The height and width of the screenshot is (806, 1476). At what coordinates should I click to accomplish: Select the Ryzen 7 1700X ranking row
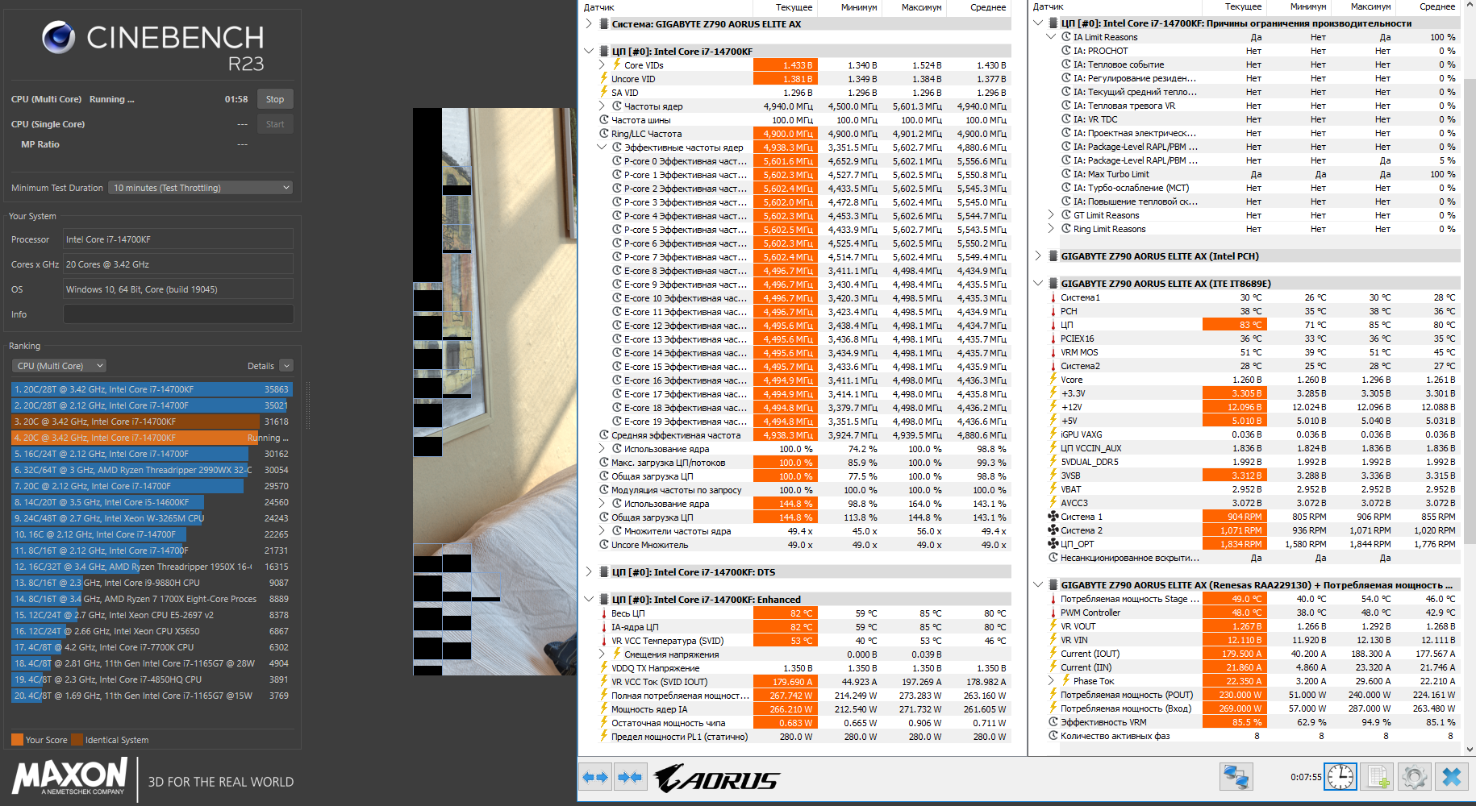point(152,599)
